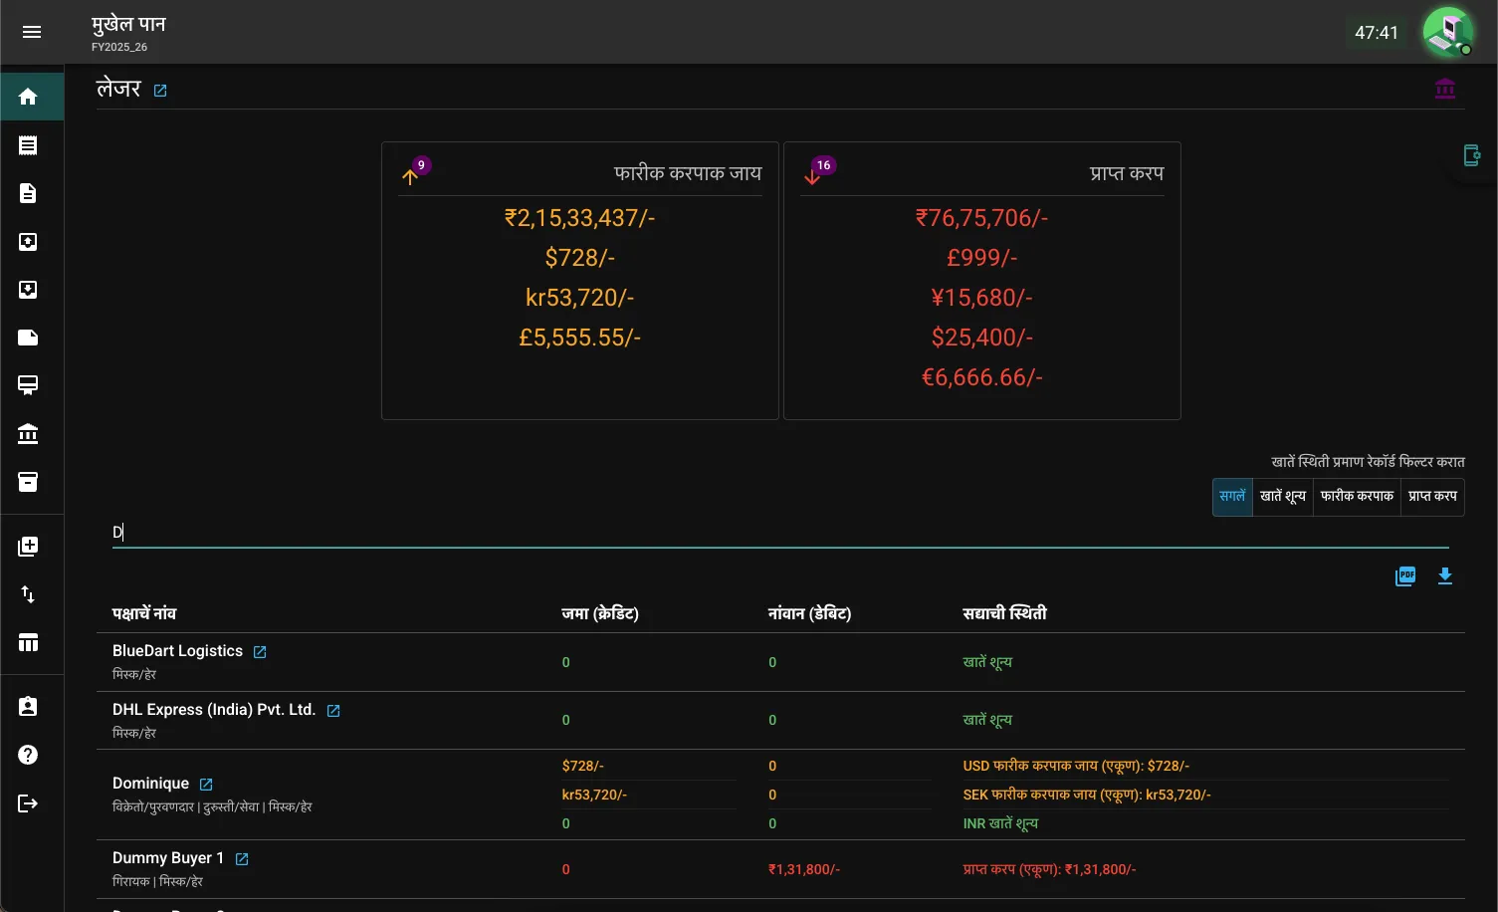Download the ledger list
Screen dimensions: 1498x912
click(1445, 576)
